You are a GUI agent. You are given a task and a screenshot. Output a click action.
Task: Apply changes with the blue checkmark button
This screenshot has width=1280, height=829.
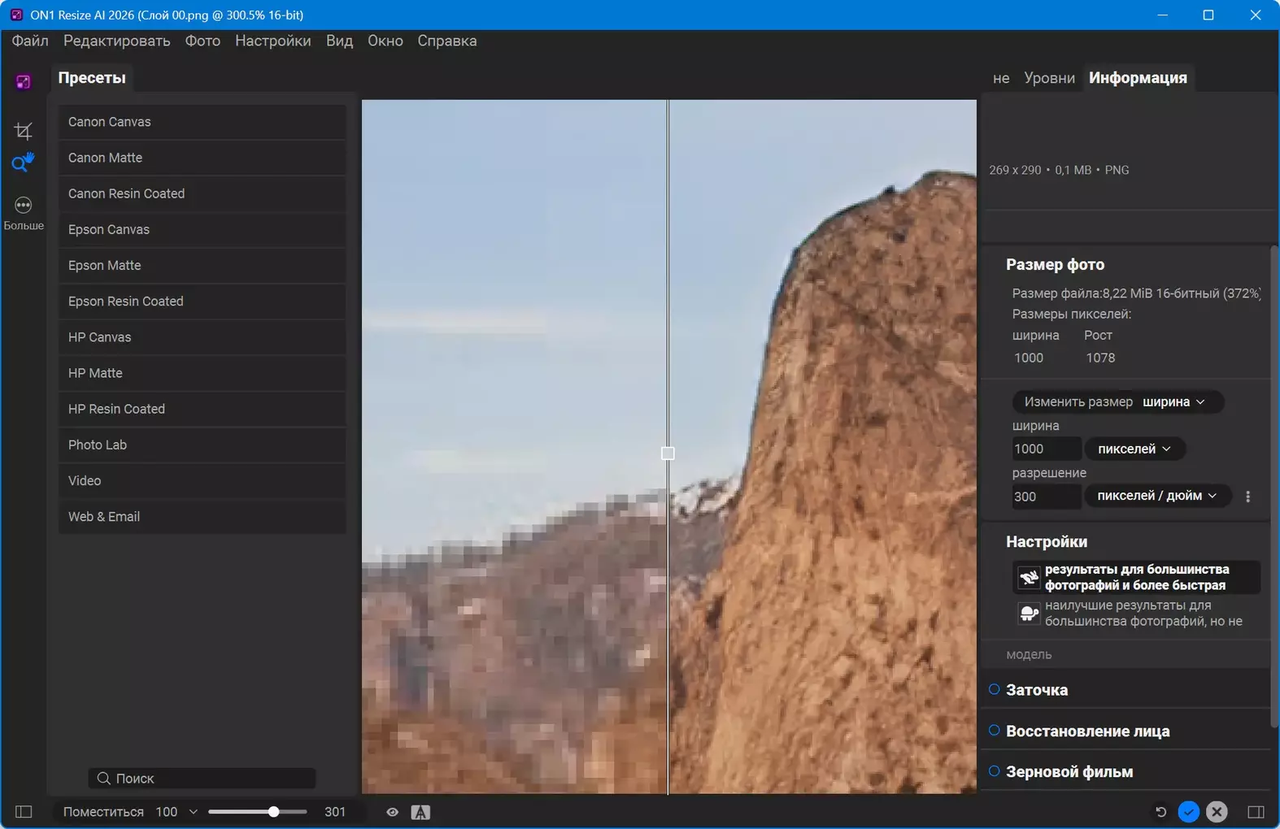tap(1188, 812)
